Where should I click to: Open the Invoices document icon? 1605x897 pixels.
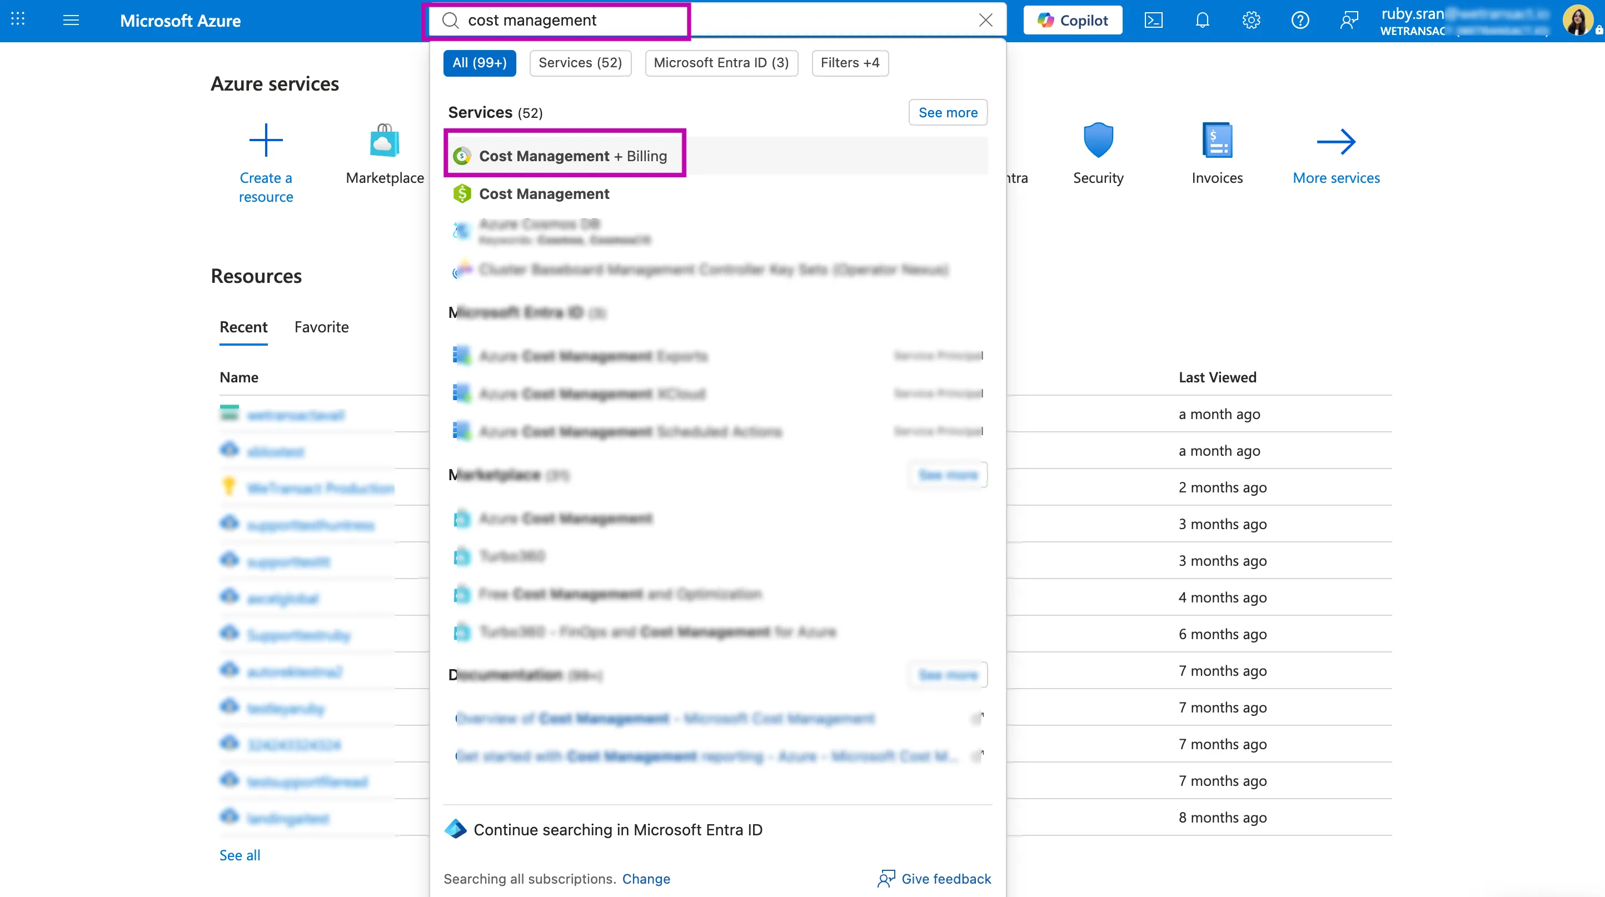[x=1217, y=140]
